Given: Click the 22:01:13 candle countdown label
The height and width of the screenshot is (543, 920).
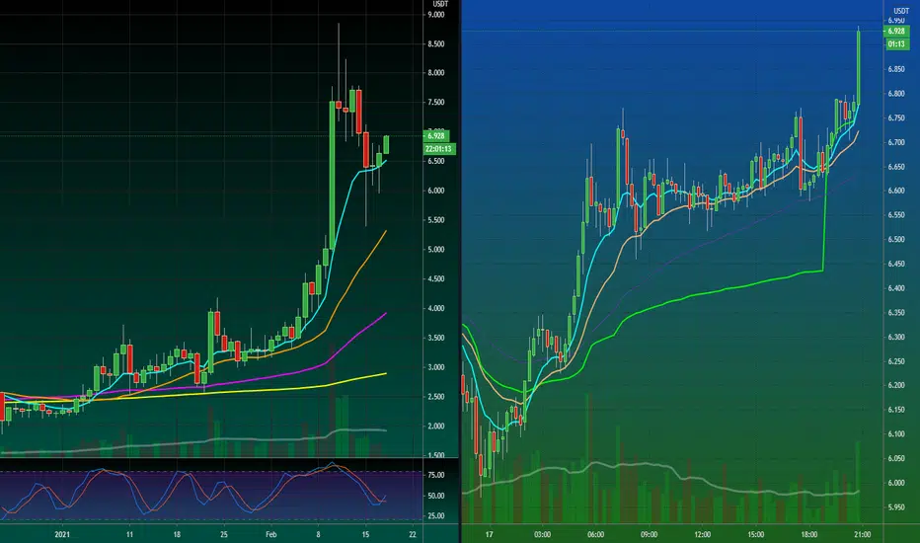Looking at the screenshot, I should click(x=438, y=149).
